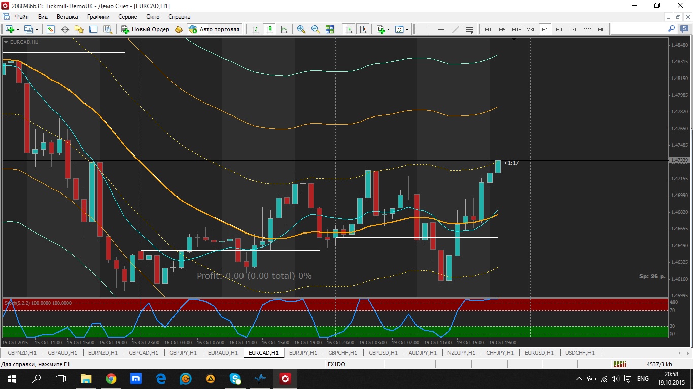Switch to EURNZD,H1 chart tab
This screenshot has width=693, height=389.
click(103, 353)
